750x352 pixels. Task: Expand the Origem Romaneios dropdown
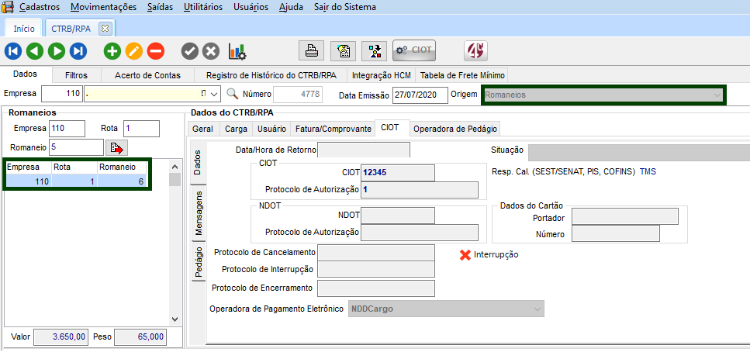(x=717, y=95)
